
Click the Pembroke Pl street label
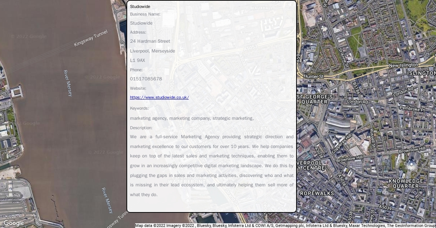click(x=412, y=108)
